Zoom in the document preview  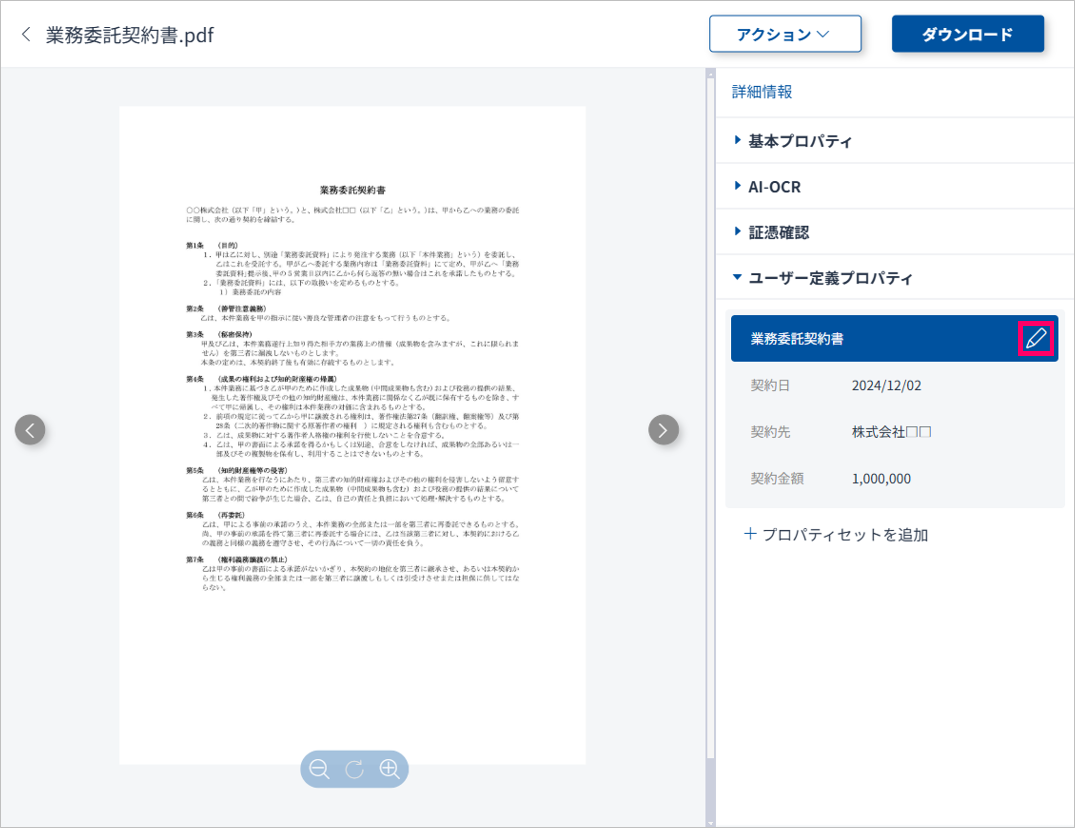[389, 769]
